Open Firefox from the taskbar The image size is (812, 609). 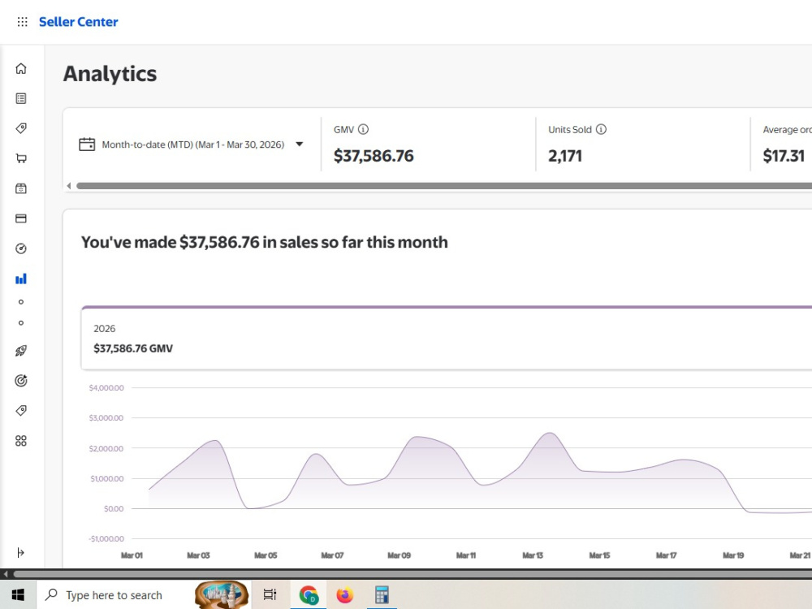(344, 595)
